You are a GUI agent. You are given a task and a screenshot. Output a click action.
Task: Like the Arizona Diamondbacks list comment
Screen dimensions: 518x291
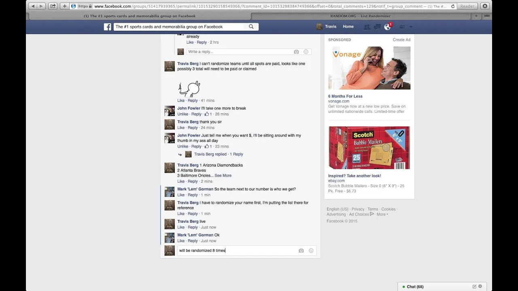181,181
